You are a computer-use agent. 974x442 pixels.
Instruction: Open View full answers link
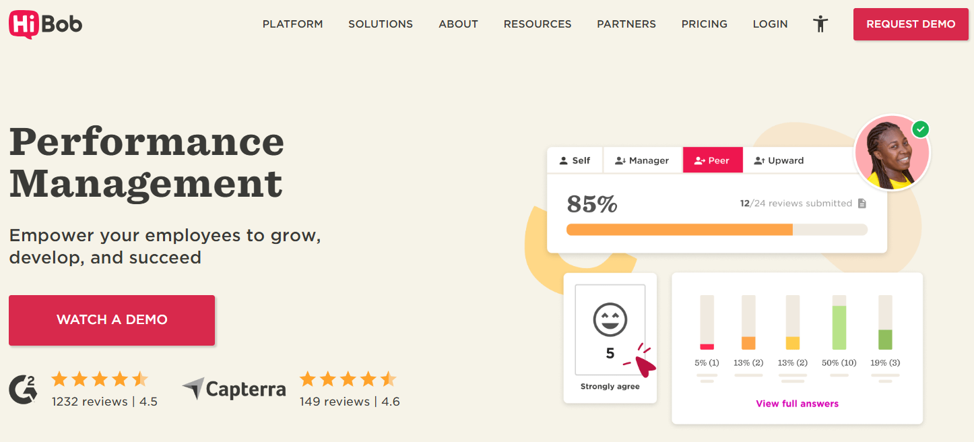pyautogui.click(x=797, y=403)
